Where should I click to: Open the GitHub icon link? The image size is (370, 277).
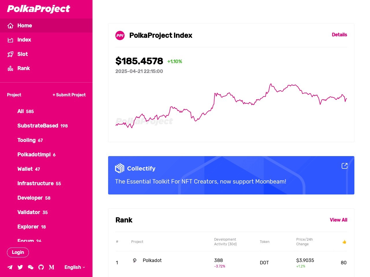[41, 267]
